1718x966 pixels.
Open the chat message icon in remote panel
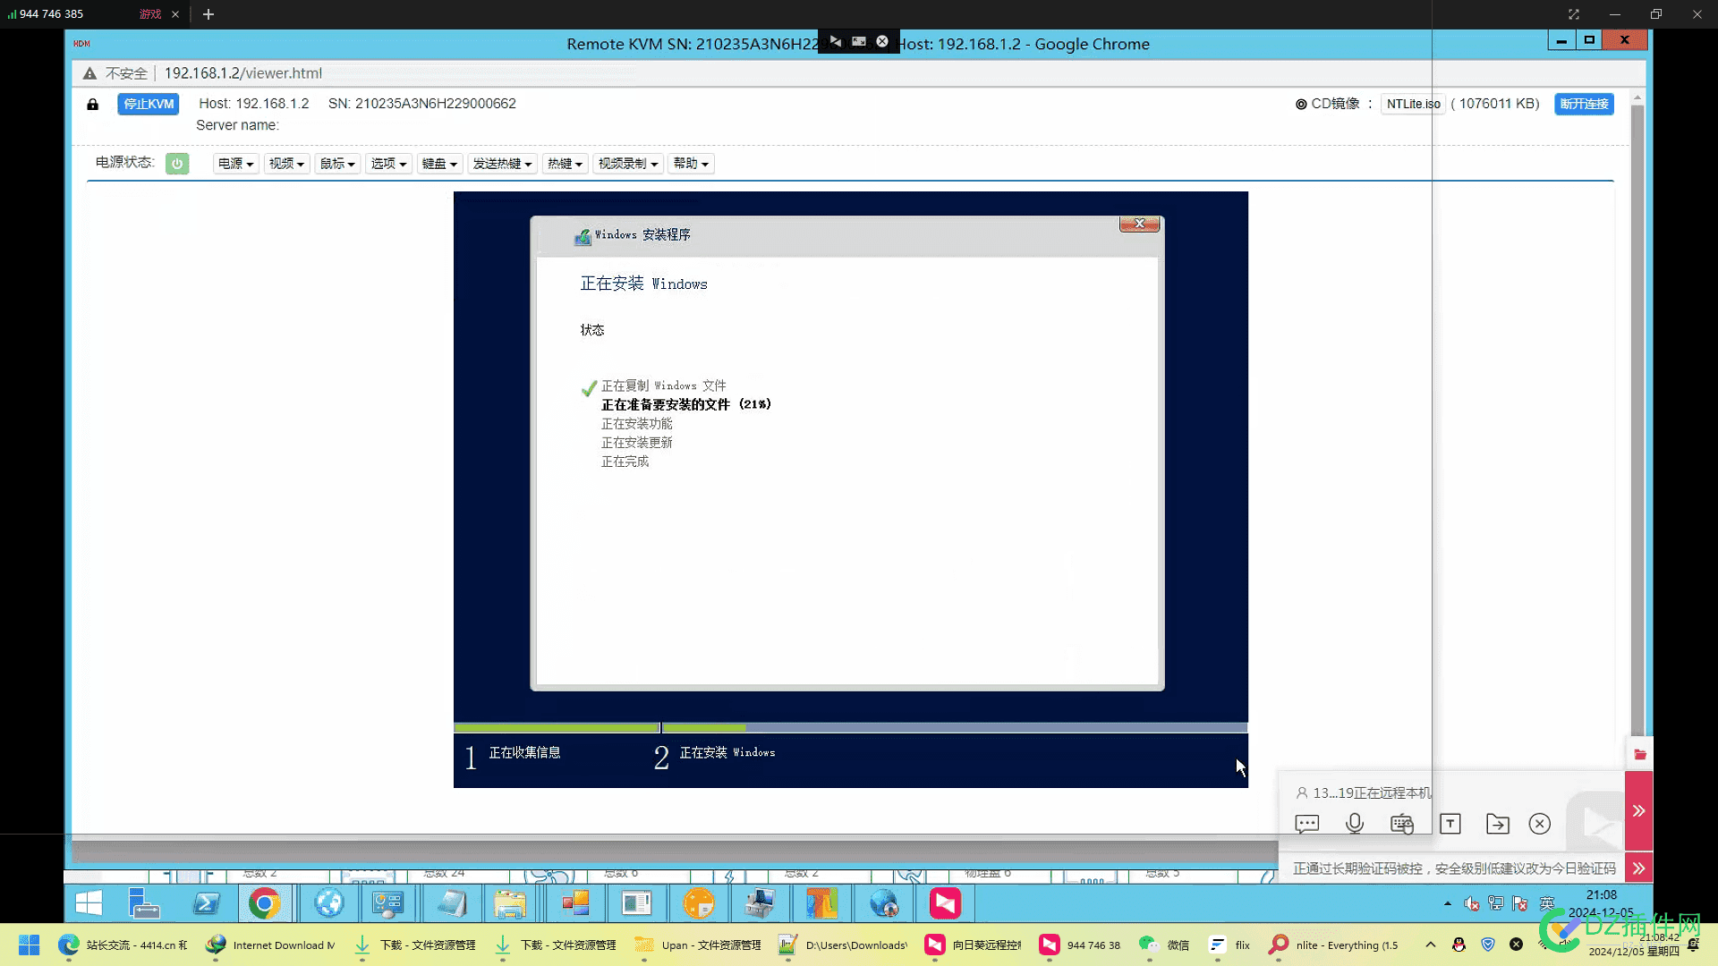[x=1307, y=824]
